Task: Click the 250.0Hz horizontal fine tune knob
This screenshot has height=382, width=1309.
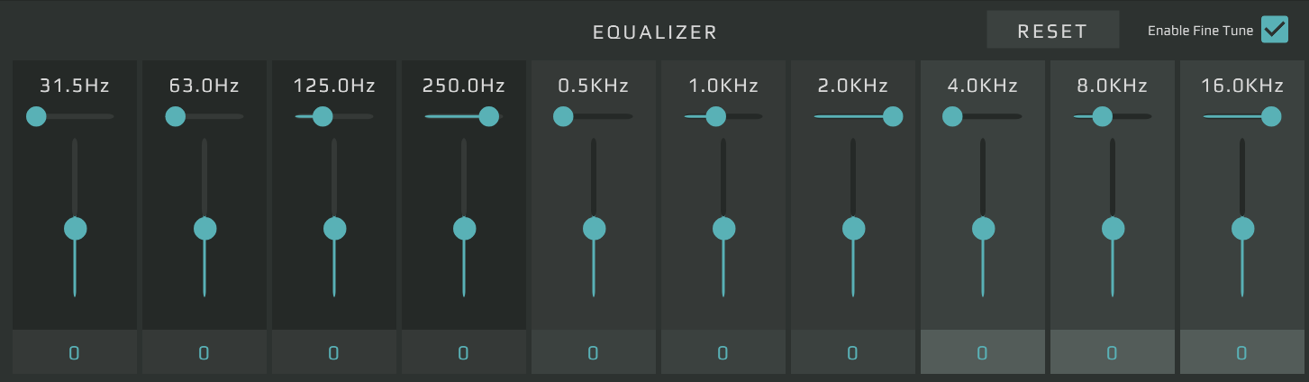Action: point(489,116)
